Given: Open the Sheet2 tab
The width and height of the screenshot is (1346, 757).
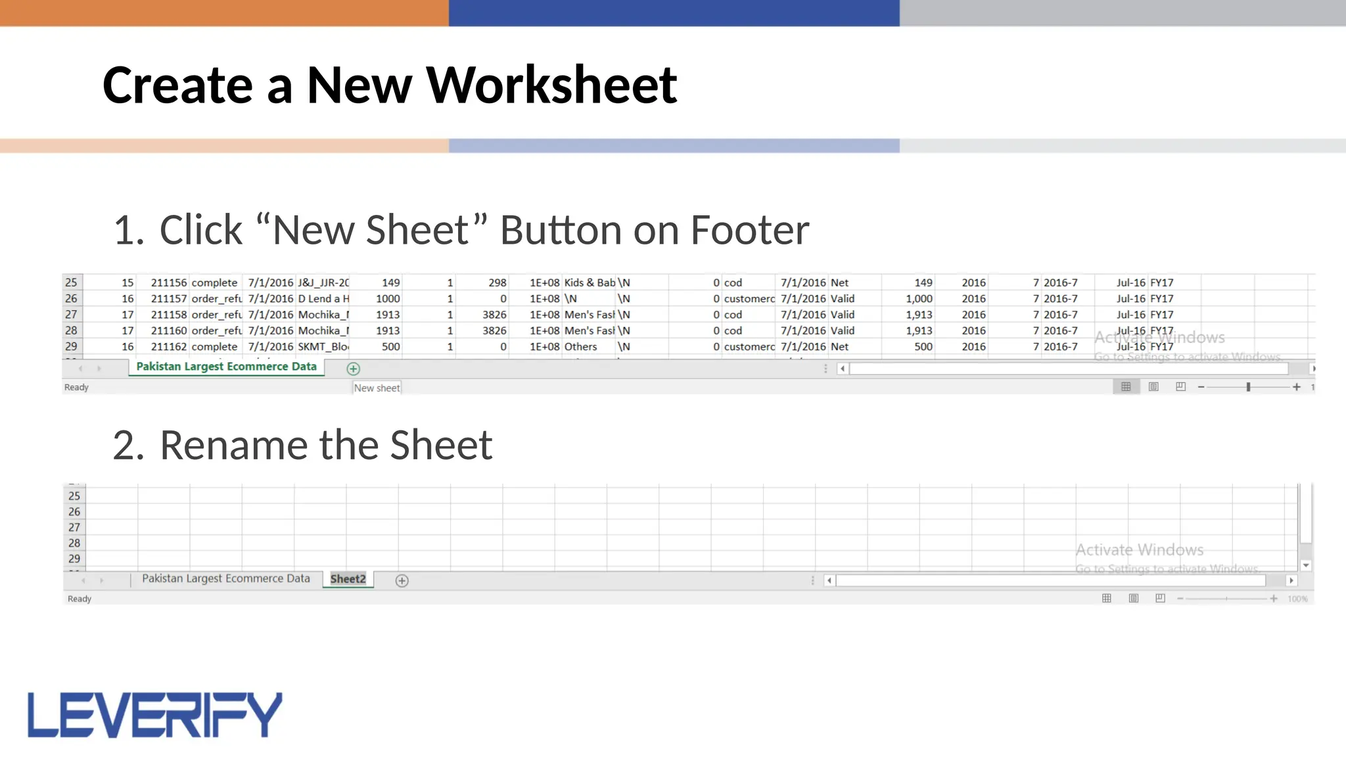Looking at the screenshot, I should tap(348, 579).
